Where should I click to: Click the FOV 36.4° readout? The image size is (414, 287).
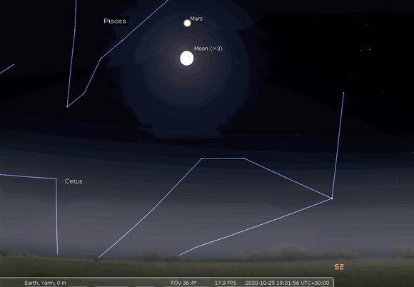(183, 283)
